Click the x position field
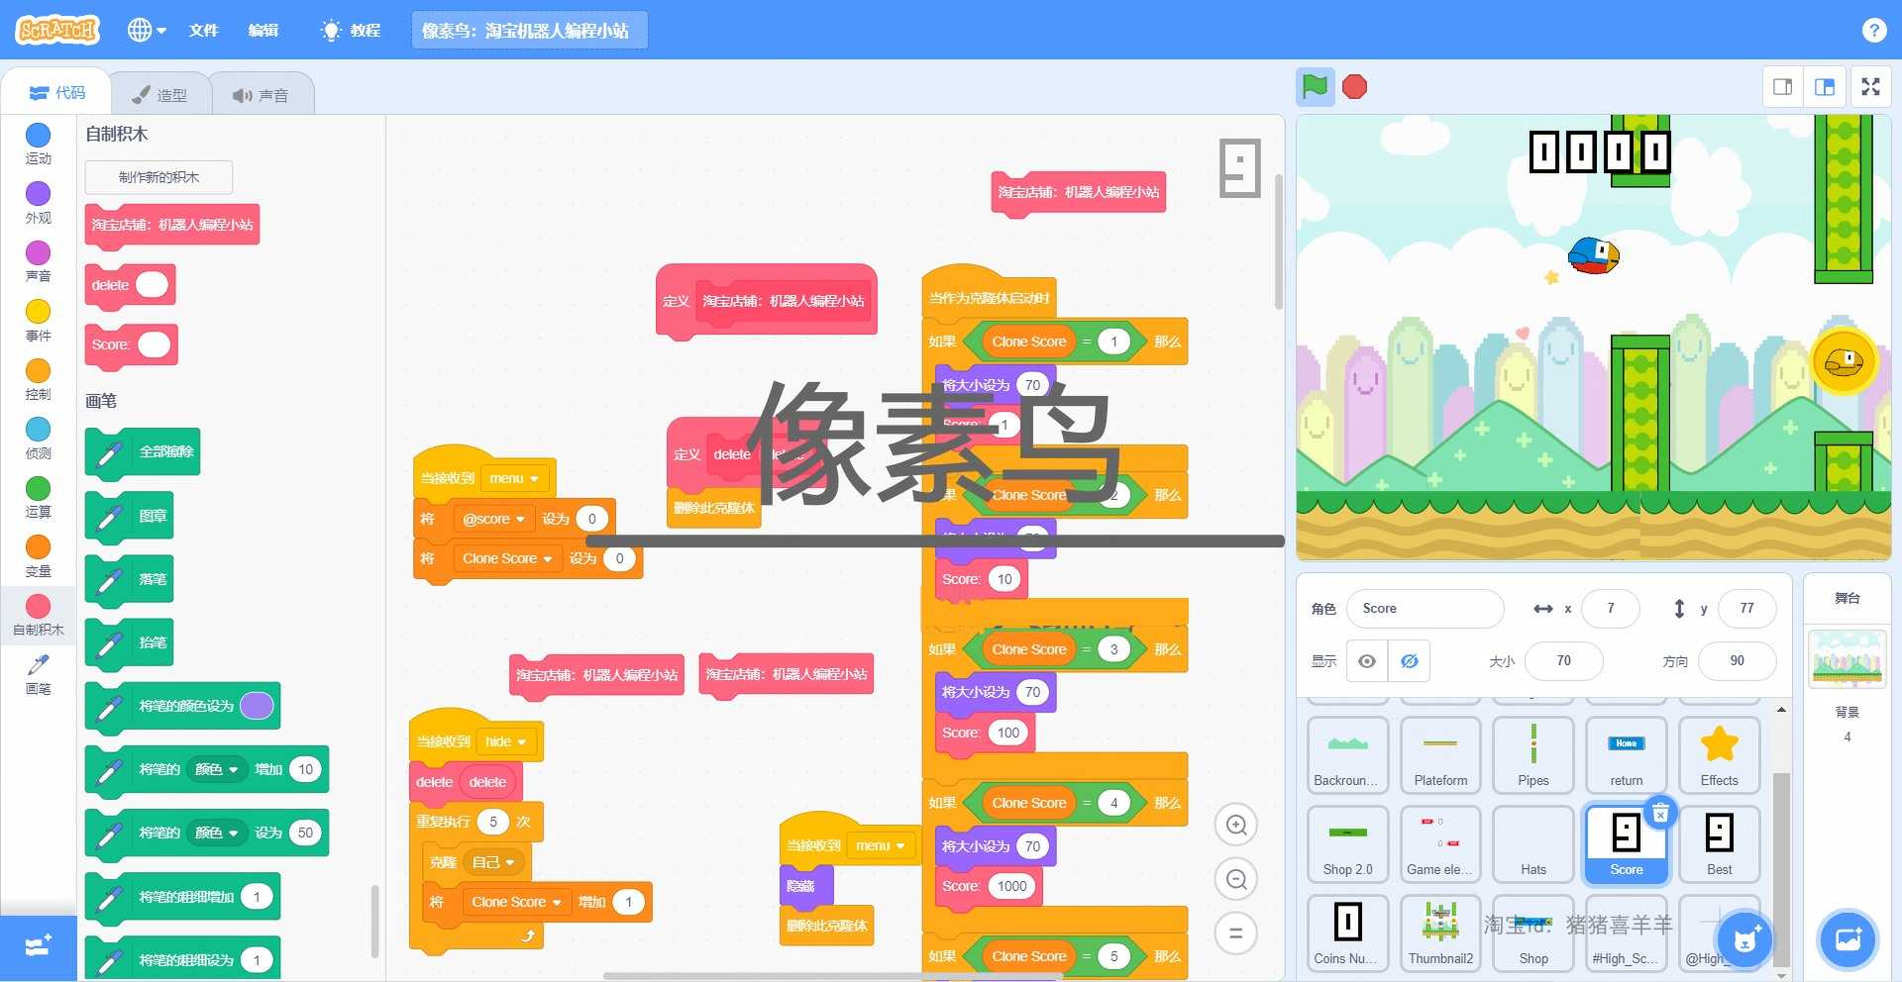 tap(1611, 609)
